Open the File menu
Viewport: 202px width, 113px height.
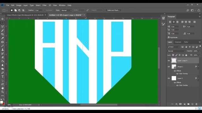point(8,5)
